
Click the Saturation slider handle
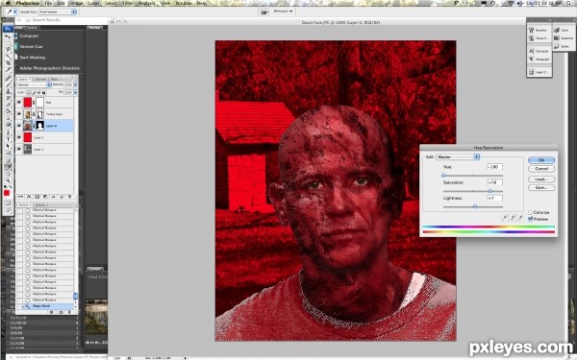490,191
